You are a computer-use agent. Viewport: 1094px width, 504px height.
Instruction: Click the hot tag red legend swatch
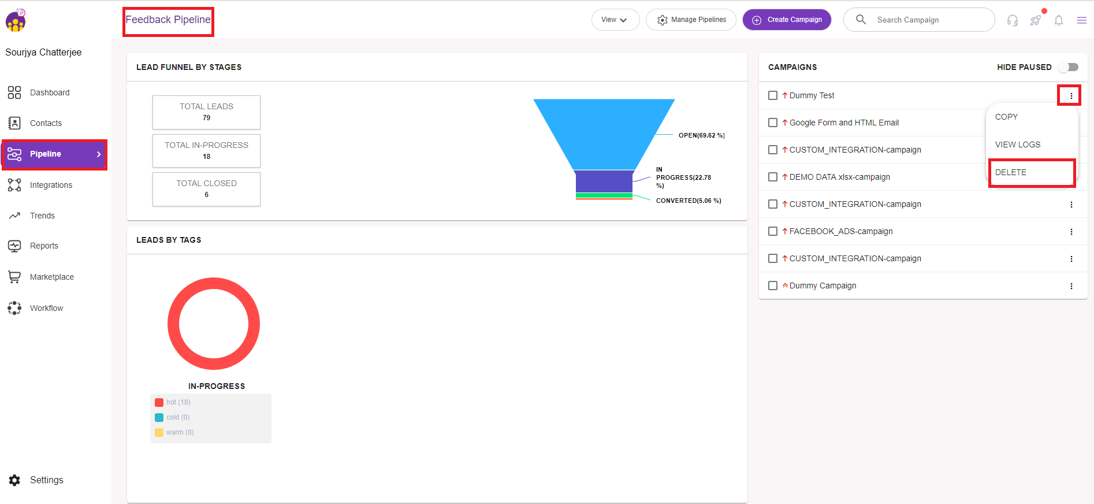click(159, 402)
